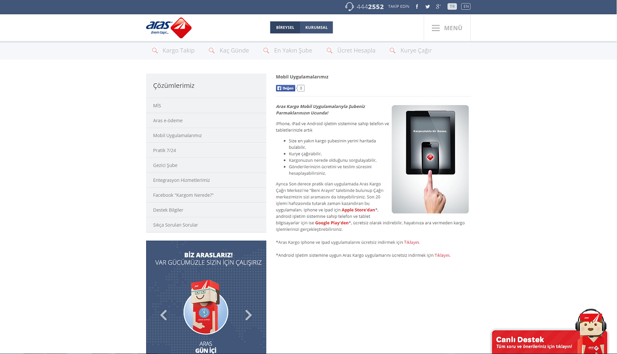Open Sıkça Sorulan Sorular in the sidebar
Viewport: 617px width, 354px height.
point(206,225)
